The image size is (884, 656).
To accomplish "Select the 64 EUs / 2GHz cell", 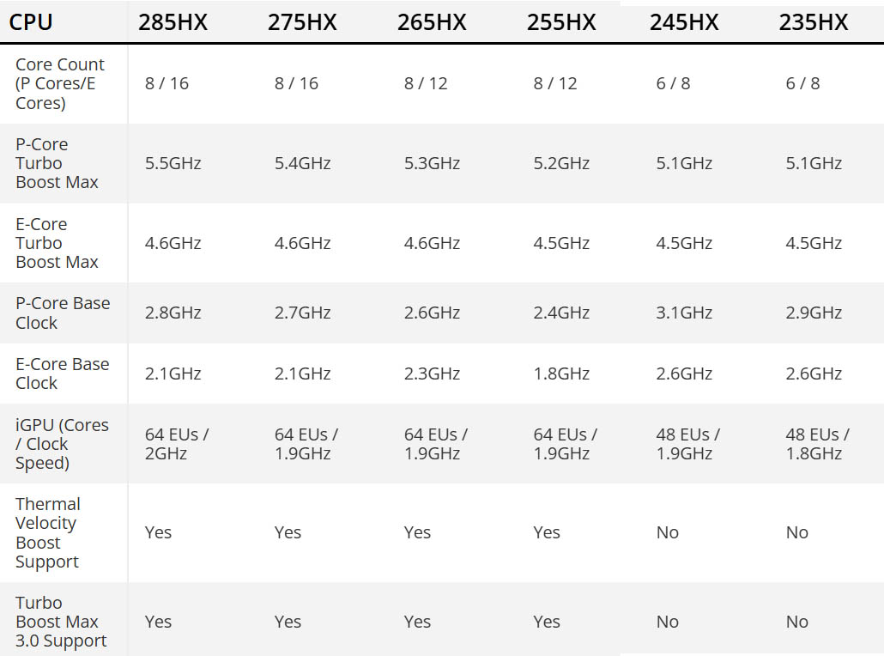I will pos(177,444).
